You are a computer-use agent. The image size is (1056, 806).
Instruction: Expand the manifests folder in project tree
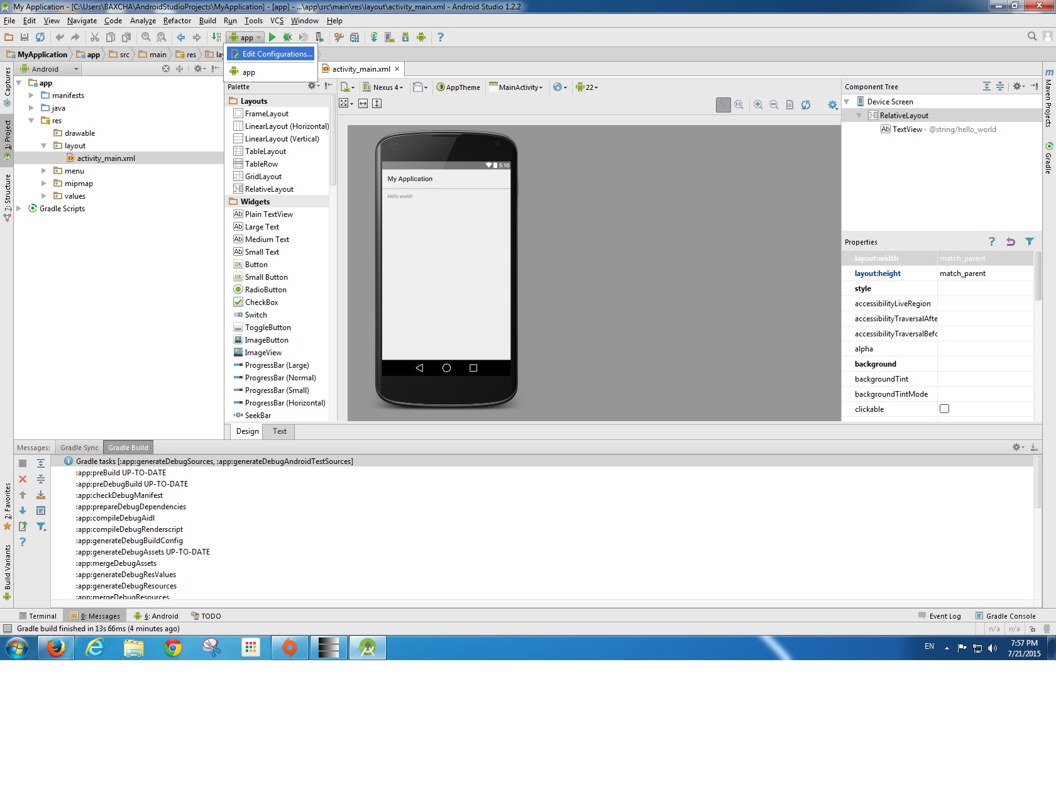coord(31,96)
